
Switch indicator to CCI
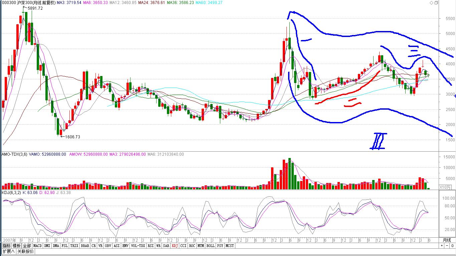coord(184,246)
